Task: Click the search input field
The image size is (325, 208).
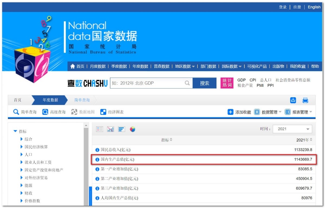Action: click(x=149, y=83)
